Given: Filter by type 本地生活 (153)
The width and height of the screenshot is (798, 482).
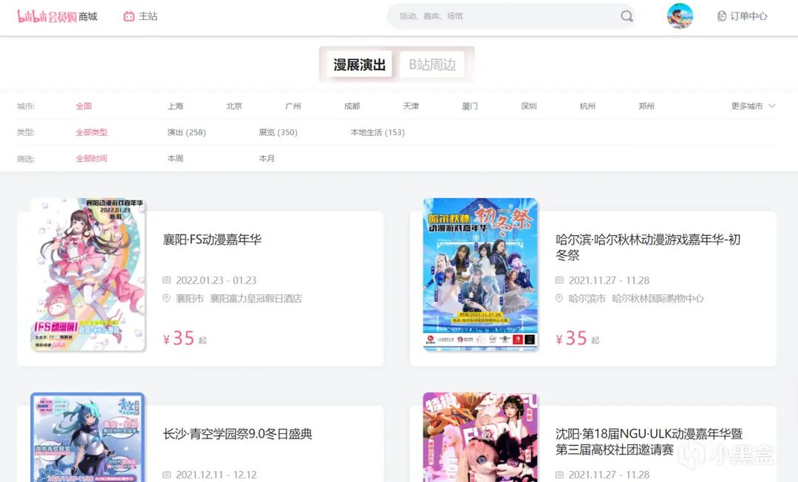Looking at the screenshot, I should 378,132.
